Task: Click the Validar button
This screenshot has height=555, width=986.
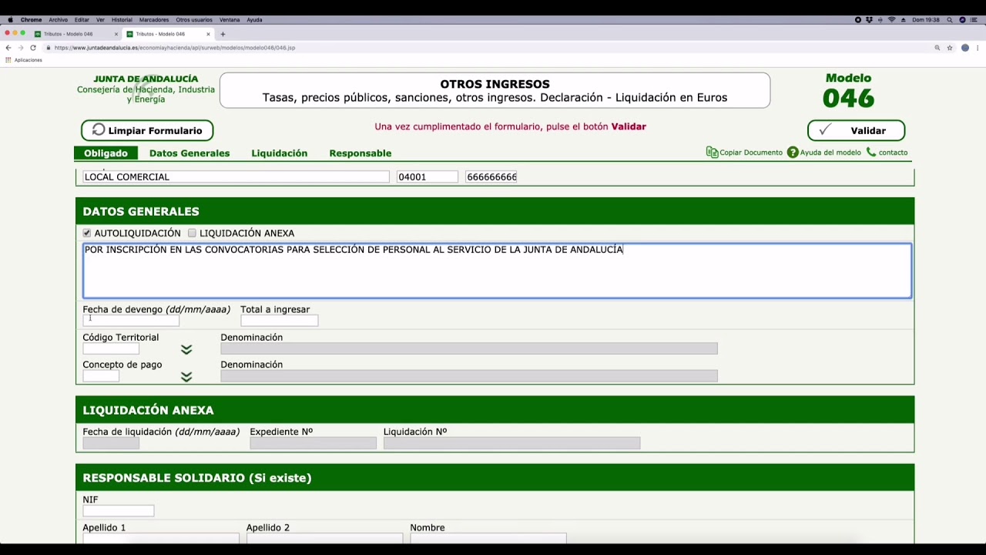Action: [x=856, y=130]
